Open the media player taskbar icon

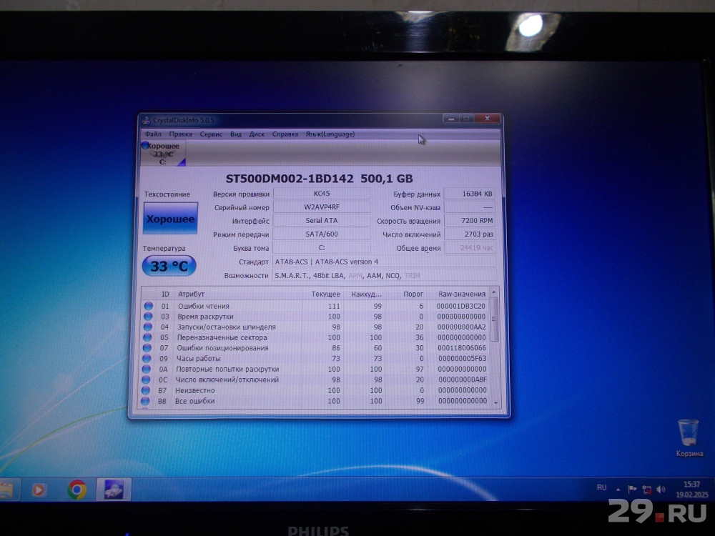coord(39,490)
